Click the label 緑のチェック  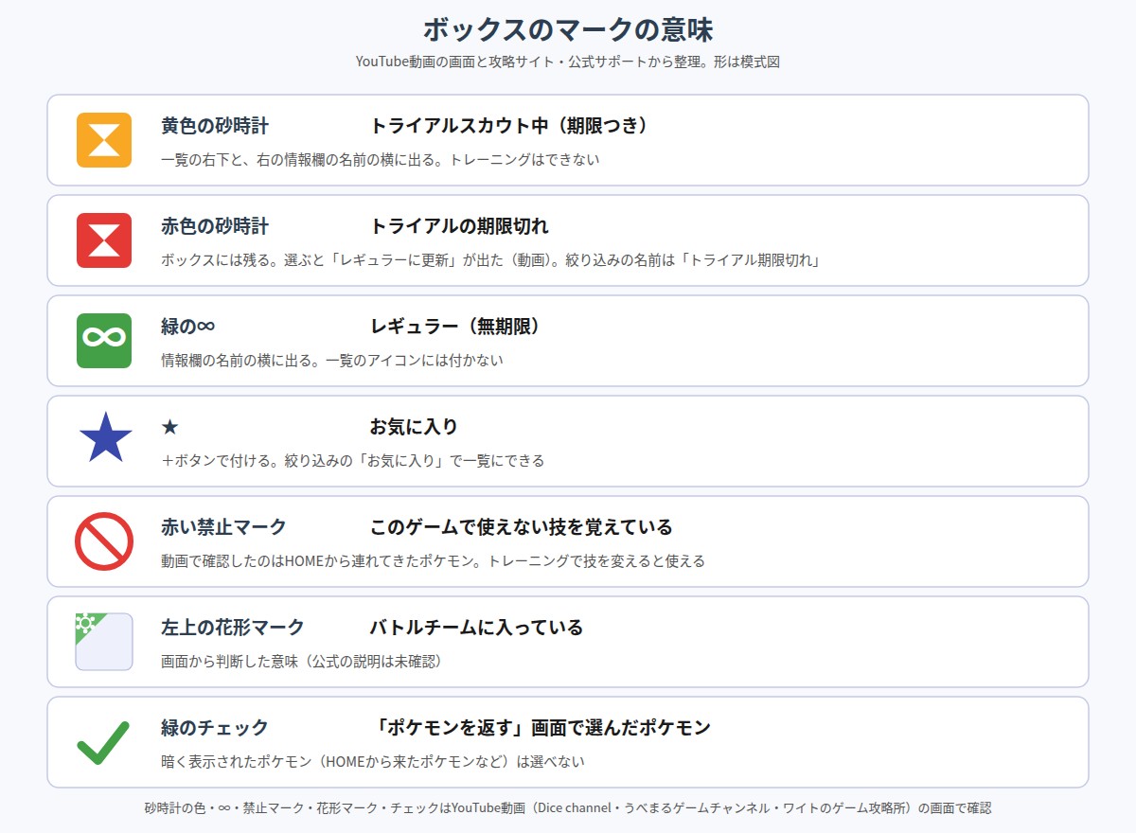(x=215, y=728)
